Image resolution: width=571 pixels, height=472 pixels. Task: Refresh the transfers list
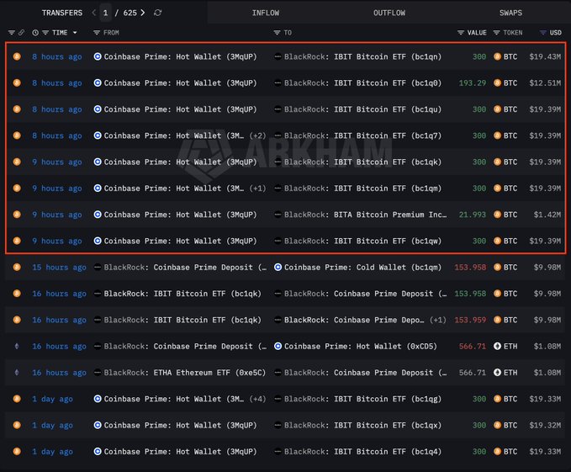pyautogui.click(x=157, y=13)
